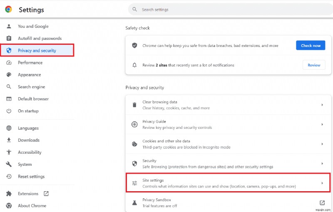Open Privacy Sandbox external link icon

click(322, 203)
